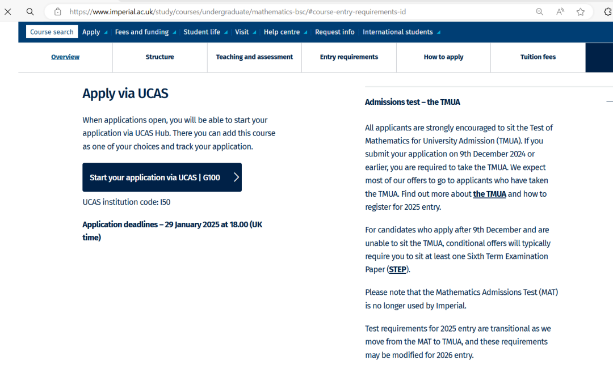This screenshot has height=373, width=613.
Task: Open the Help centre dropdown
Action: tap(285, 32)
